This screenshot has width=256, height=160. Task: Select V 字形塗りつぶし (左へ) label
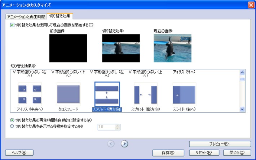coord(107,74)
